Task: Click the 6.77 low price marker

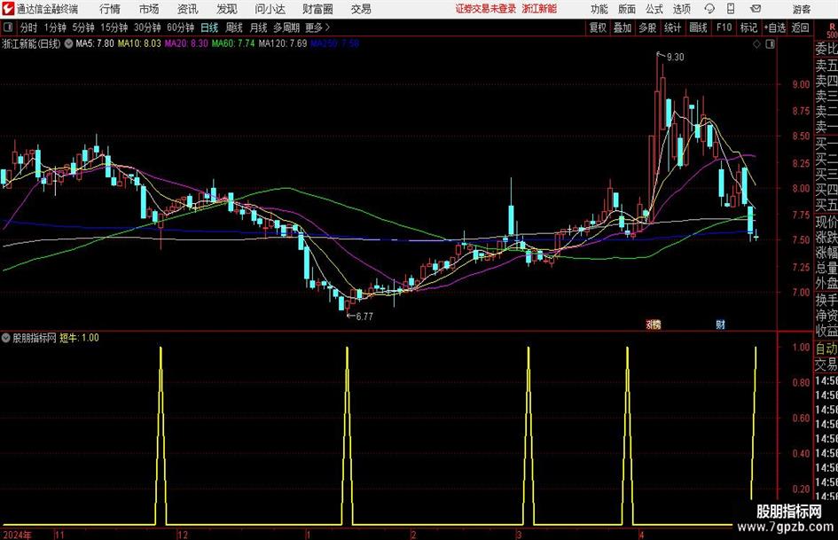Action: (x=364, y=317)
